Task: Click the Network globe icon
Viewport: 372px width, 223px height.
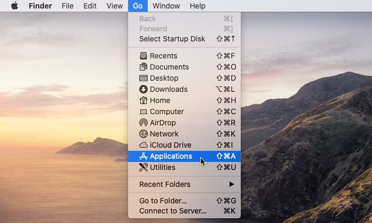Action: pyautogui.click(x=143, y=134)
